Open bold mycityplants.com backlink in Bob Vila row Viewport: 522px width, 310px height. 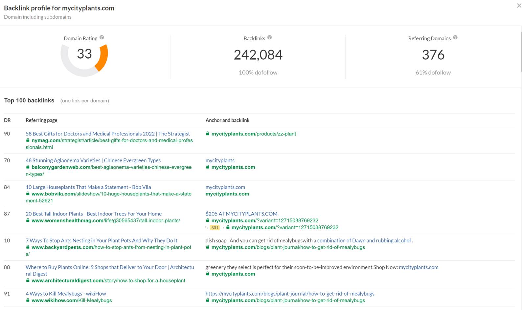pos(227,194)
